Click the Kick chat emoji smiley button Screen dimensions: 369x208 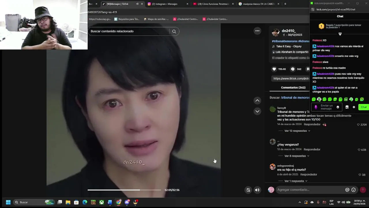[338, 107]
